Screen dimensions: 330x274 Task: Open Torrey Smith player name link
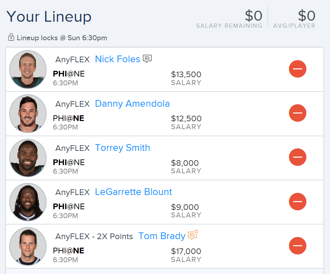pos(123,148)
